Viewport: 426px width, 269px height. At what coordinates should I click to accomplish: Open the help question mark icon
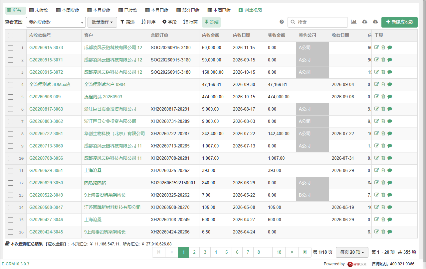click(282, 22)
